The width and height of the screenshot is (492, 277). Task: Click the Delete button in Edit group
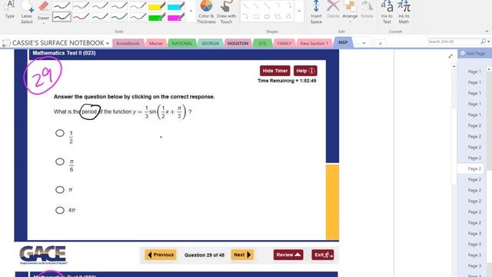pyautogui.click(x=333, y=9)
